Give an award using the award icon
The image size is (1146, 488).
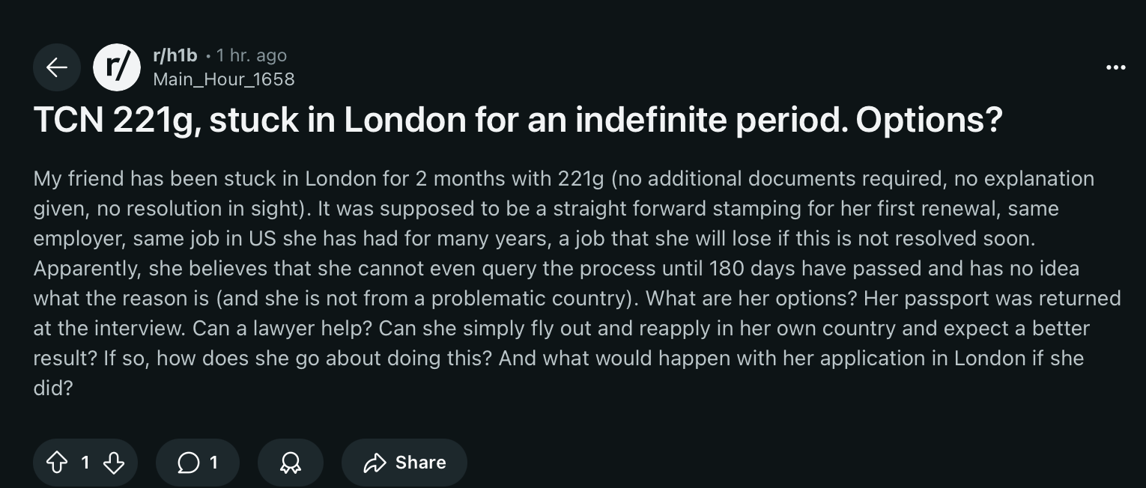pyautogui.click(x=290, y=463)
